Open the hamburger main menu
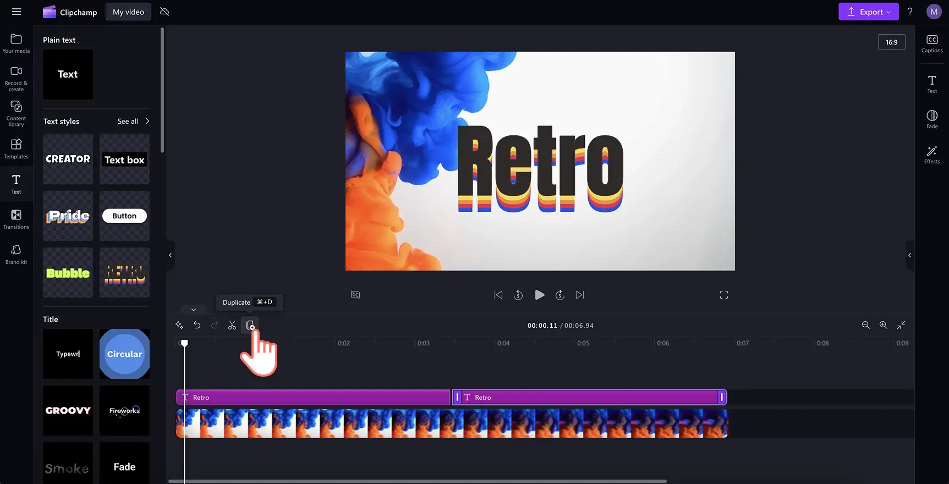This screenshot has width=949, height=484. [17, 12]
